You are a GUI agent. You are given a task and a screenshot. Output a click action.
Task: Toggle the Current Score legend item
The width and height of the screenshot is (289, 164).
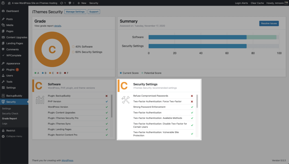[129, 73]
